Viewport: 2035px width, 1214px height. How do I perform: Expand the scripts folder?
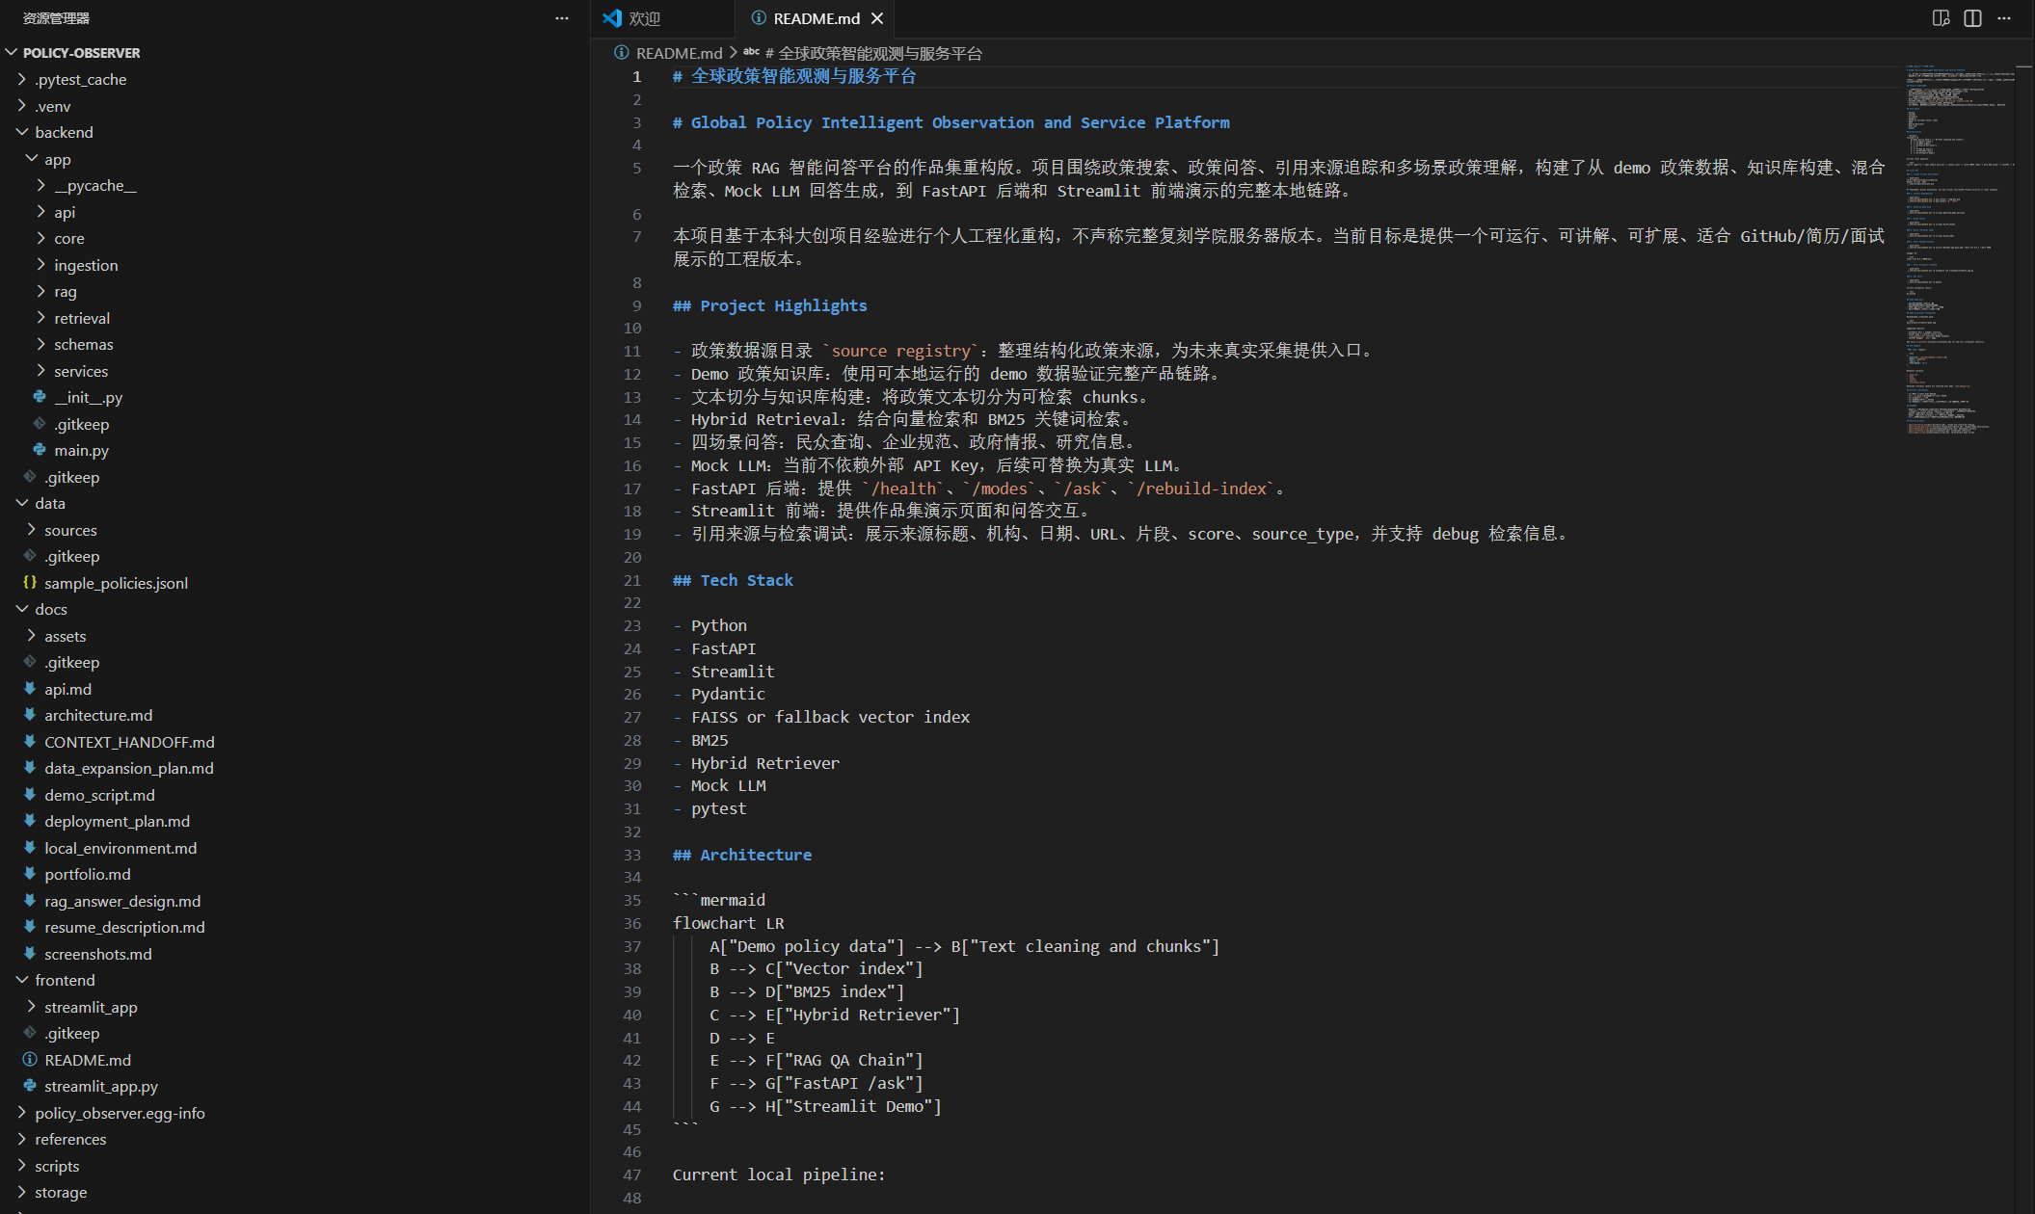tap(22, 1165)
